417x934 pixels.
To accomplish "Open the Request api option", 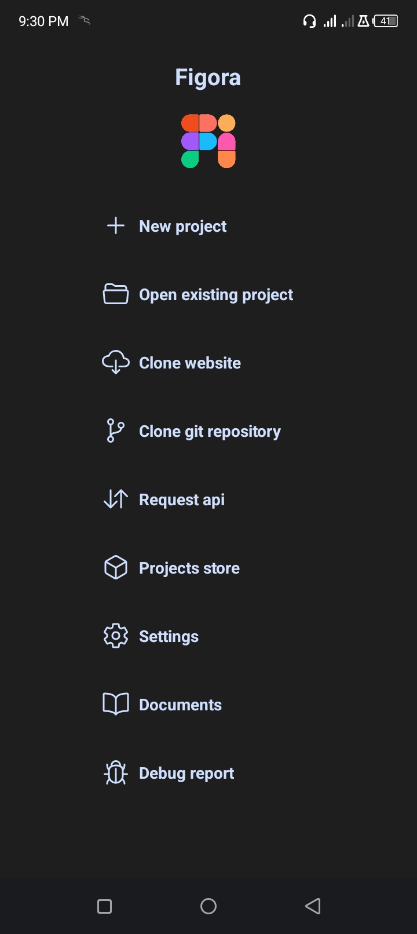I will point(182,499).
